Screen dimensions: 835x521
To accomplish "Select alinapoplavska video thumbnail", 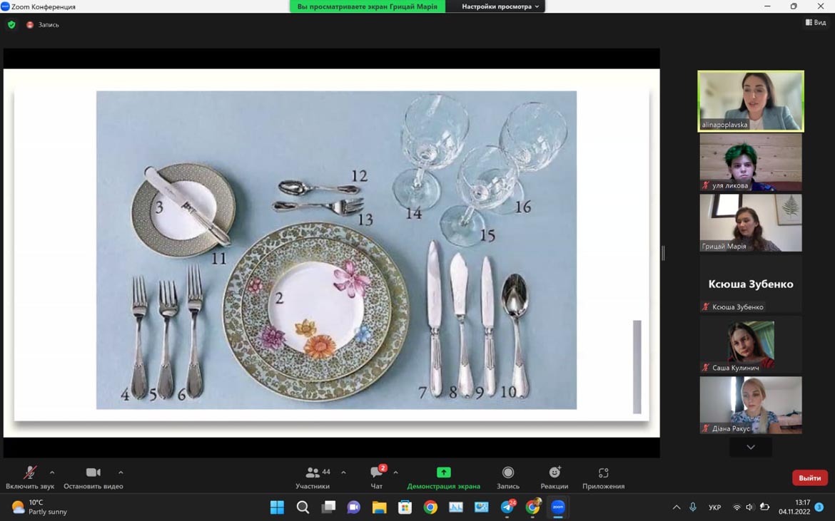I will (751, 101).
